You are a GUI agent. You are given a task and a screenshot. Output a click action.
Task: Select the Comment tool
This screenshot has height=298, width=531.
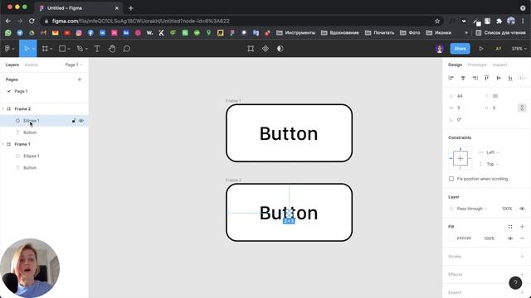(126, 49)
